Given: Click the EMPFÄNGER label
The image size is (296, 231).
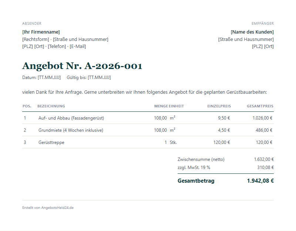Looking at the screenshot, I should coord(263,24).
